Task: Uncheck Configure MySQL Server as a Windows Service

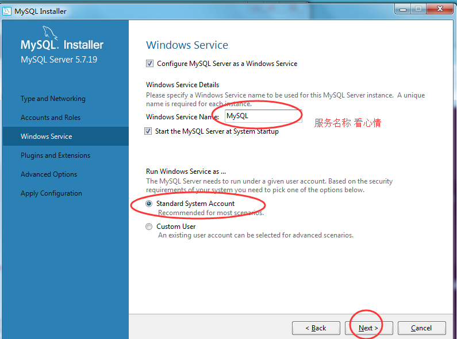Action: click(x=149, y=63)
